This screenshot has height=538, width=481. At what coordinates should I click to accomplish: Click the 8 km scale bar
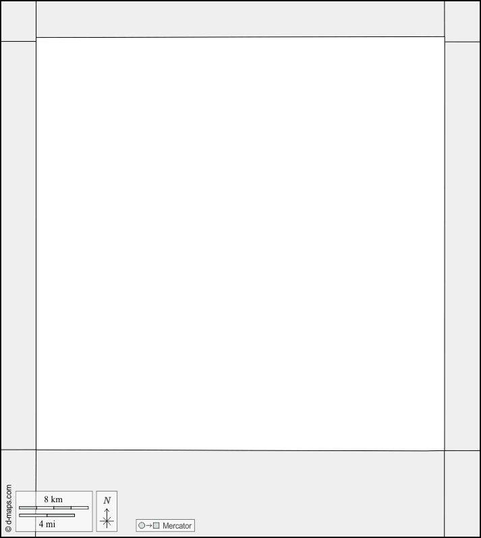coord(53,508)
